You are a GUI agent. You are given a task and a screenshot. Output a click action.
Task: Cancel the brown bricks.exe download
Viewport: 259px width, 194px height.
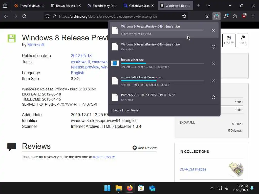coord(213,63)
